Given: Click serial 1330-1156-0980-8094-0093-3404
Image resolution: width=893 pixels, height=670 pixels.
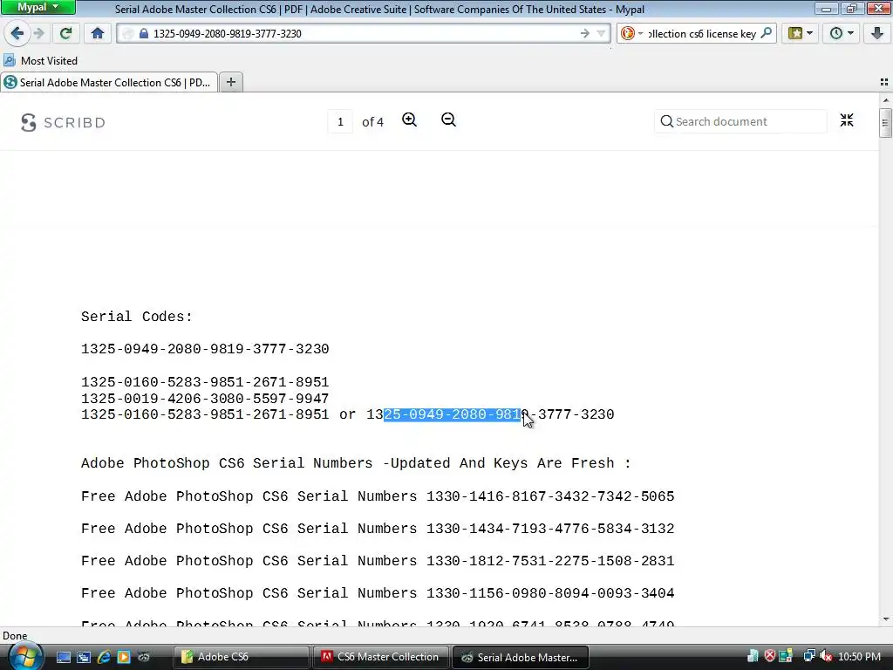Looking at the screenshot, I should (550, 593).
